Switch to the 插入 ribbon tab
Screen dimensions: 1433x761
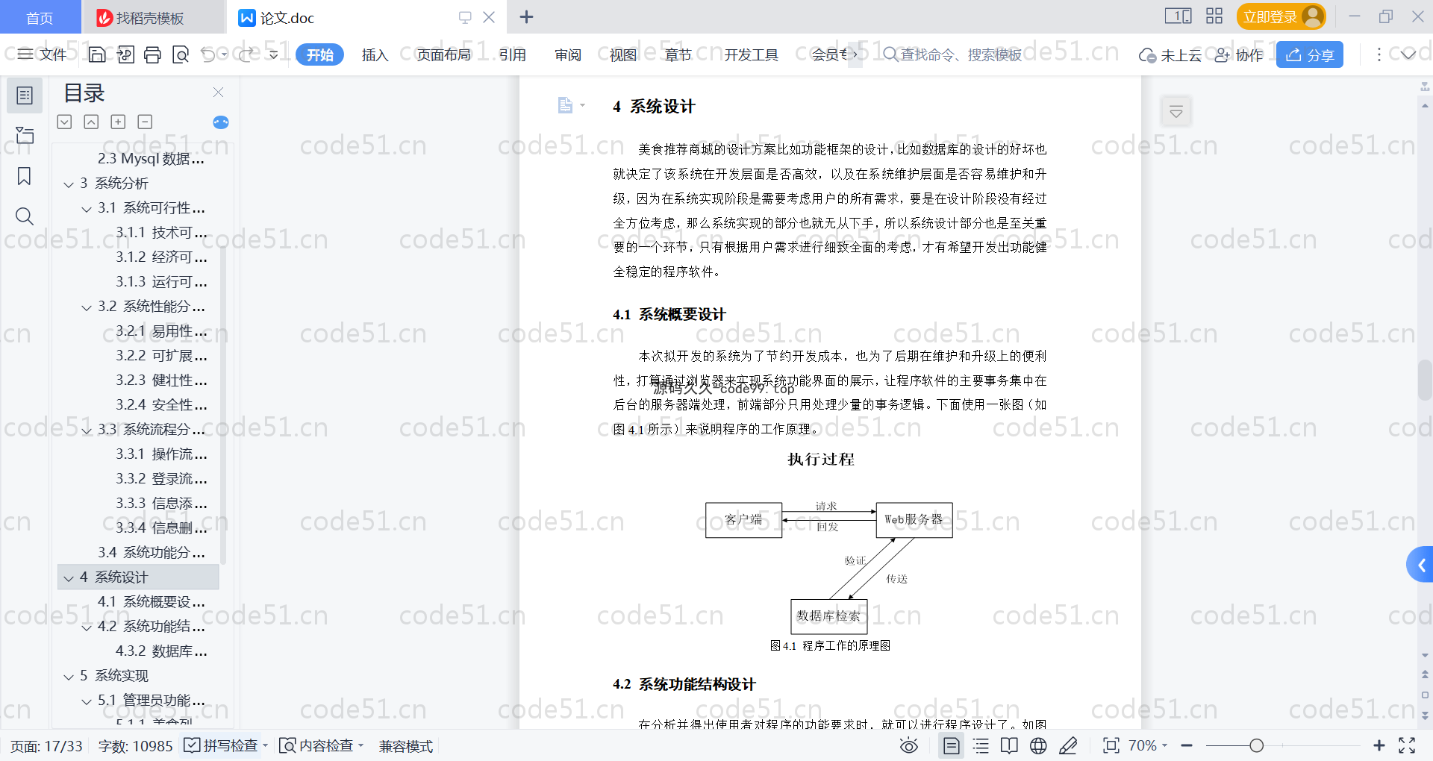pyautogui.click(x=375, y=54)
